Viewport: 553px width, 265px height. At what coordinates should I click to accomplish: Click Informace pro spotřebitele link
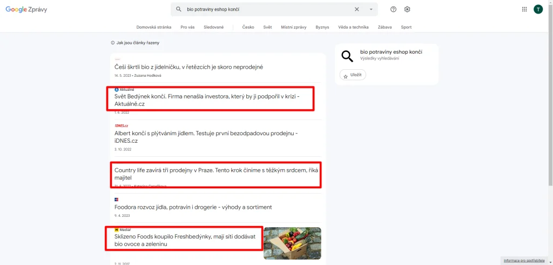point(524,261)
